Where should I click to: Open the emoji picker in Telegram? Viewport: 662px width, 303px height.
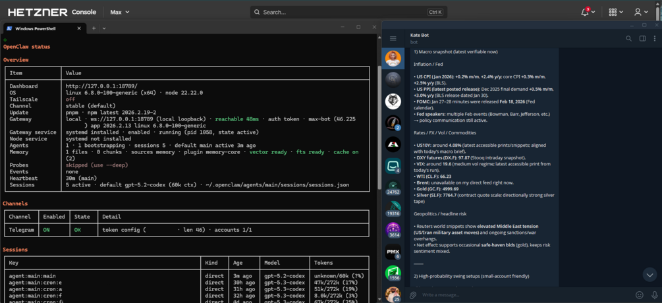click(639, 294)
